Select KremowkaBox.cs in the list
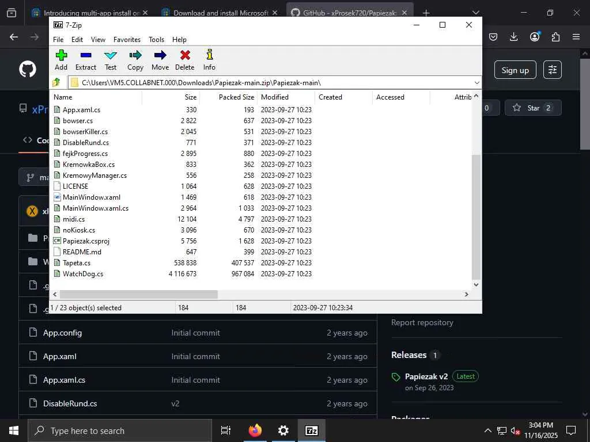The height and width of the screenshot is (442, 590). [88, 164]
